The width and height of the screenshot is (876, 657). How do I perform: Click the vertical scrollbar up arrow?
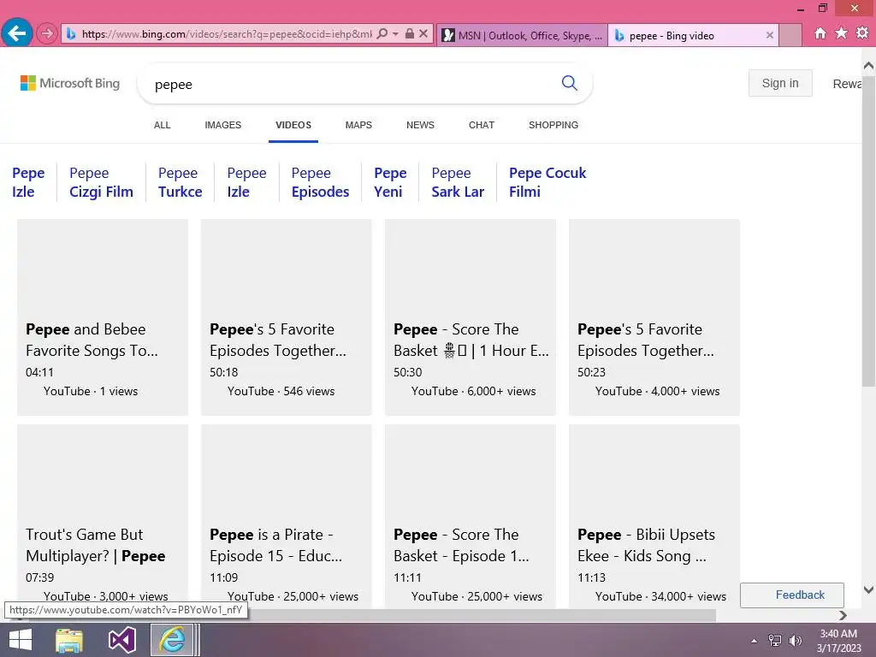click(868, 65)
